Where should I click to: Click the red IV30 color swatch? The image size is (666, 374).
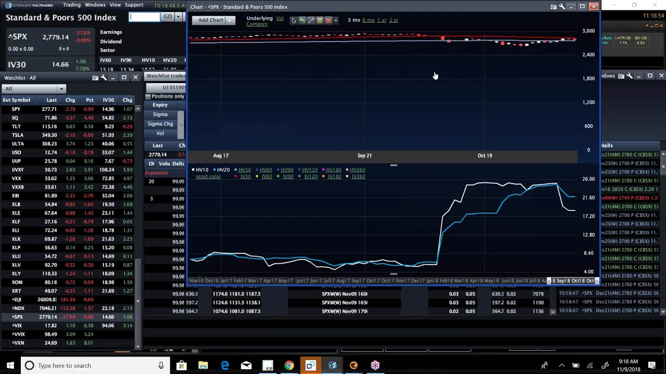pyautogui.click(x=236, y=177)
